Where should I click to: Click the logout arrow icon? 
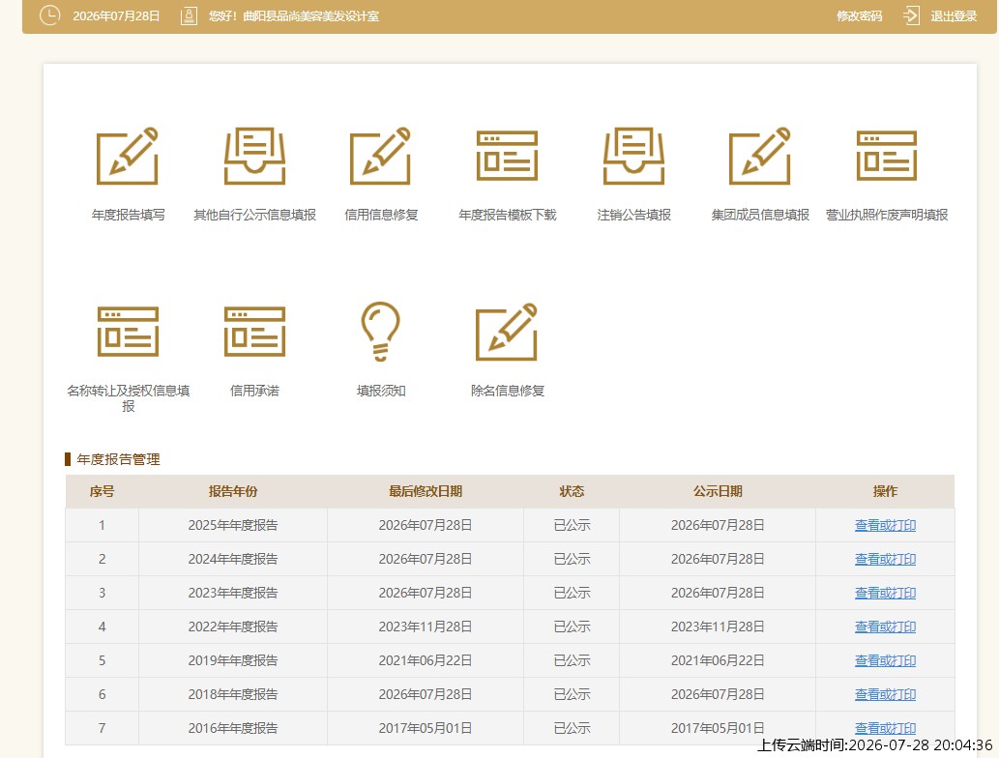[x=912, y=15]
